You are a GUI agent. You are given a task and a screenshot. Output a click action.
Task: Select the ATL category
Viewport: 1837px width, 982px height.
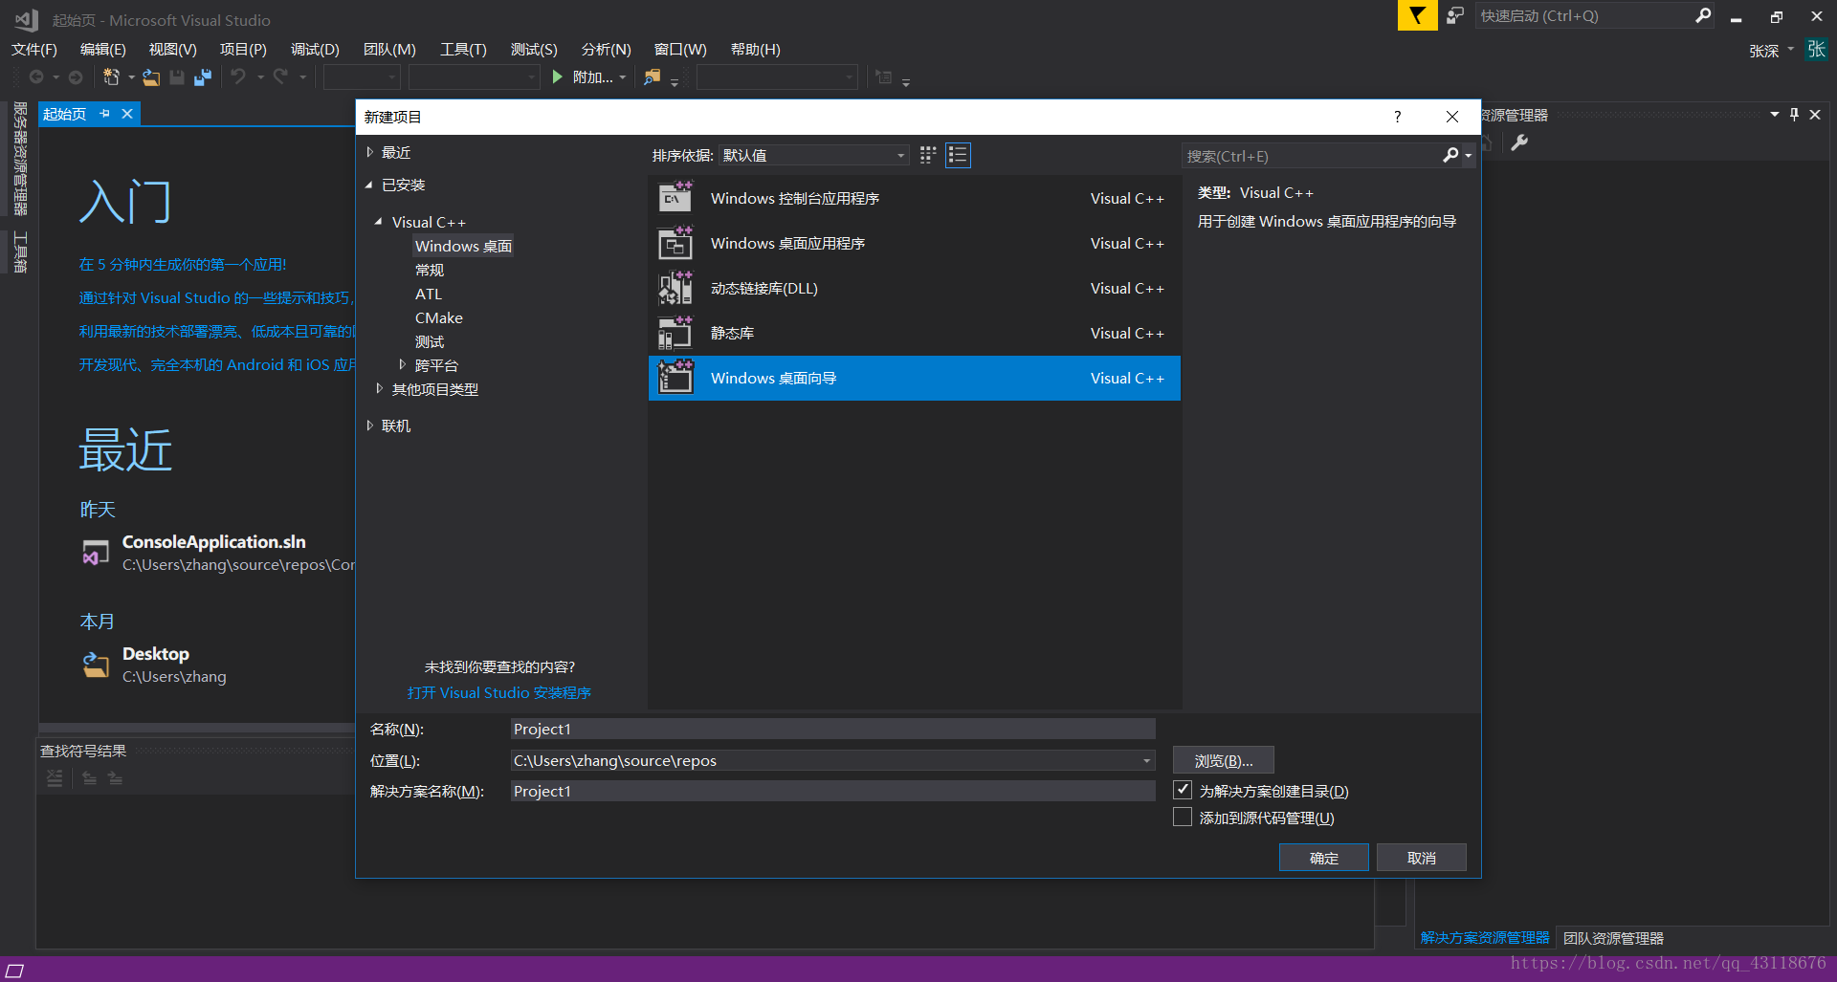(429, 294)
